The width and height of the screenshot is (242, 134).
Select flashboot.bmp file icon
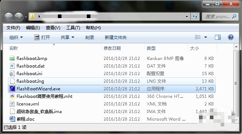point(12,59)
